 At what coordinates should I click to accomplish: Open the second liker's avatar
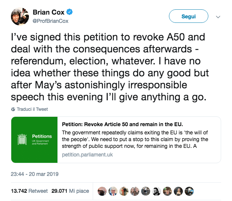tap(113, 191)
